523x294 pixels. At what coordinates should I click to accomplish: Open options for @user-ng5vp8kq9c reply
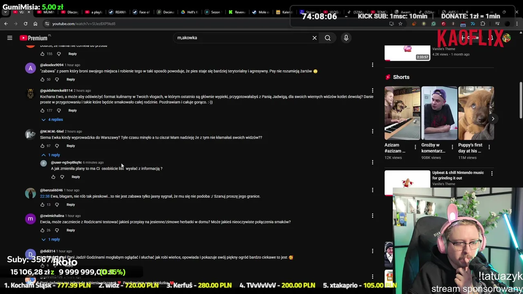pos(372,163)
